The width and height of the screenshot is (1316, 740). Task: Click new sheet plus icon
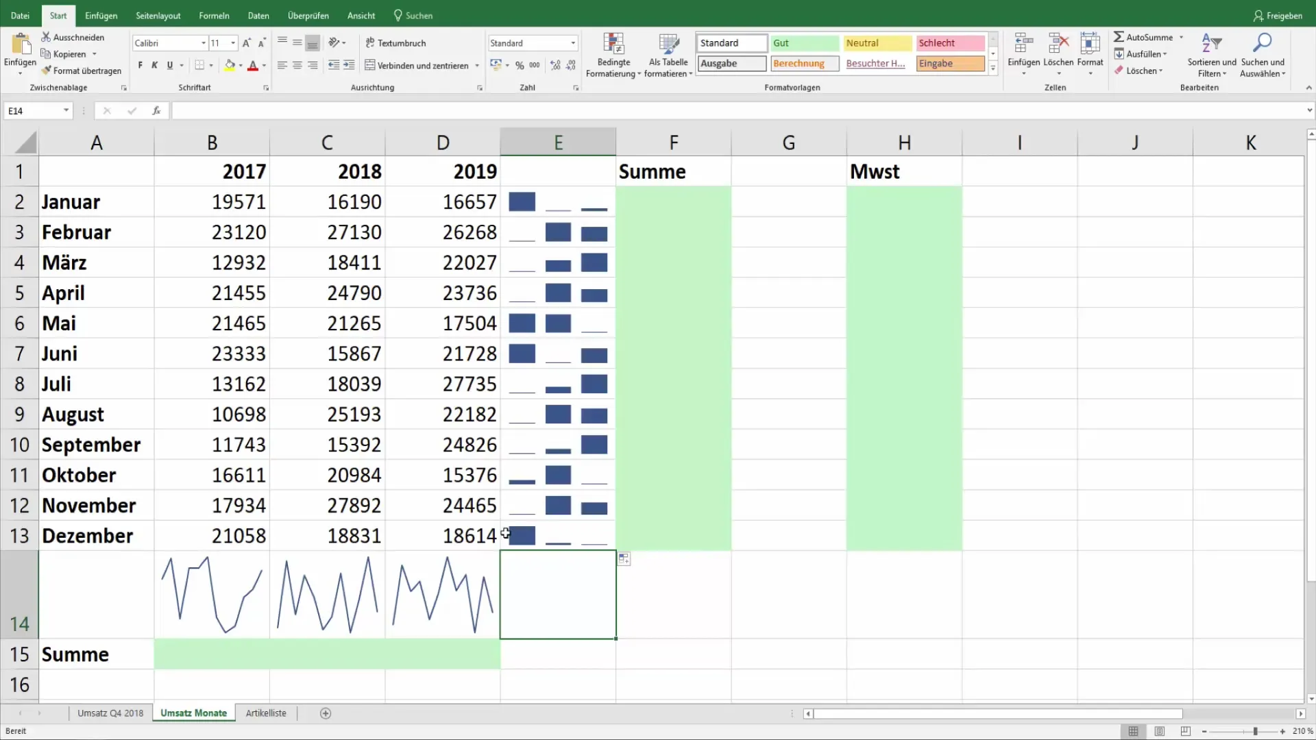click(x=326, y=713)
